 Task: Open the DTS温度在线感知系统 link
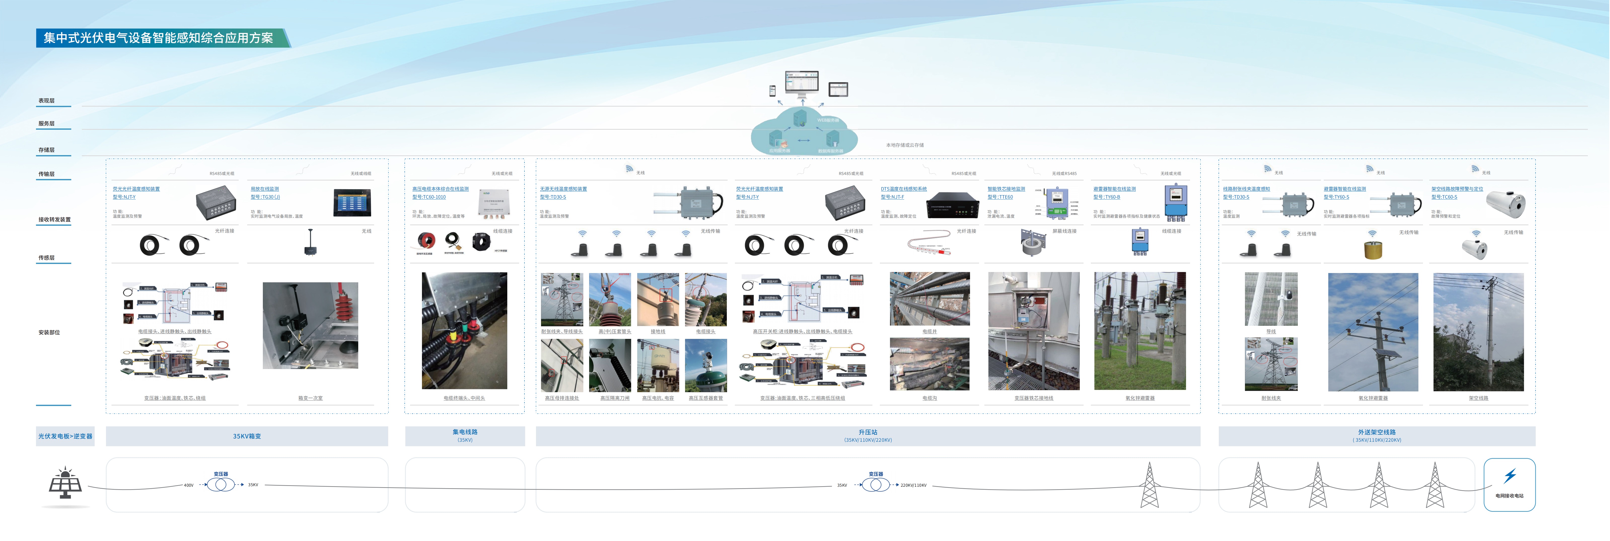pos(904,189)
